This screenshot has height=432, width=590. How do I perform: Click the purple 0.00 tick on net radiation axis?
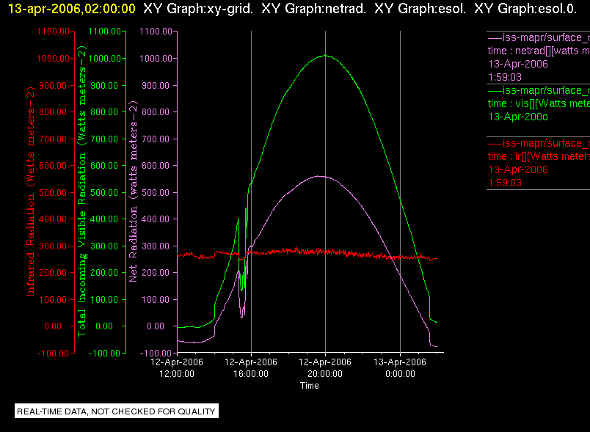point(156,326)
